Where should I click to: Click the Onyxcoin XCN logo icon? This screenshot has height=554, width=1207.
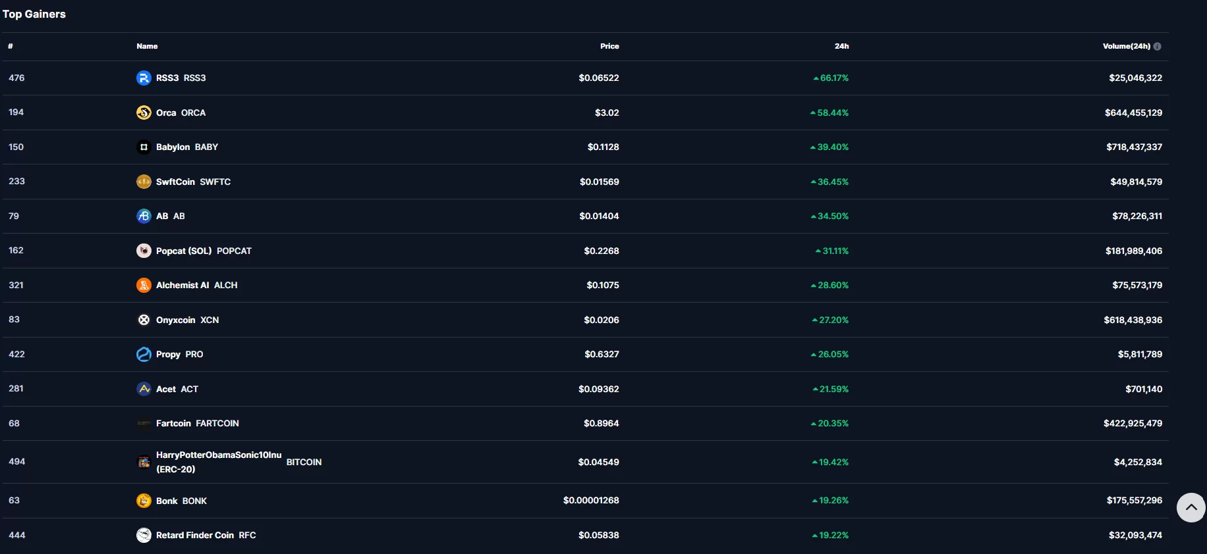[x=144, y=320]
